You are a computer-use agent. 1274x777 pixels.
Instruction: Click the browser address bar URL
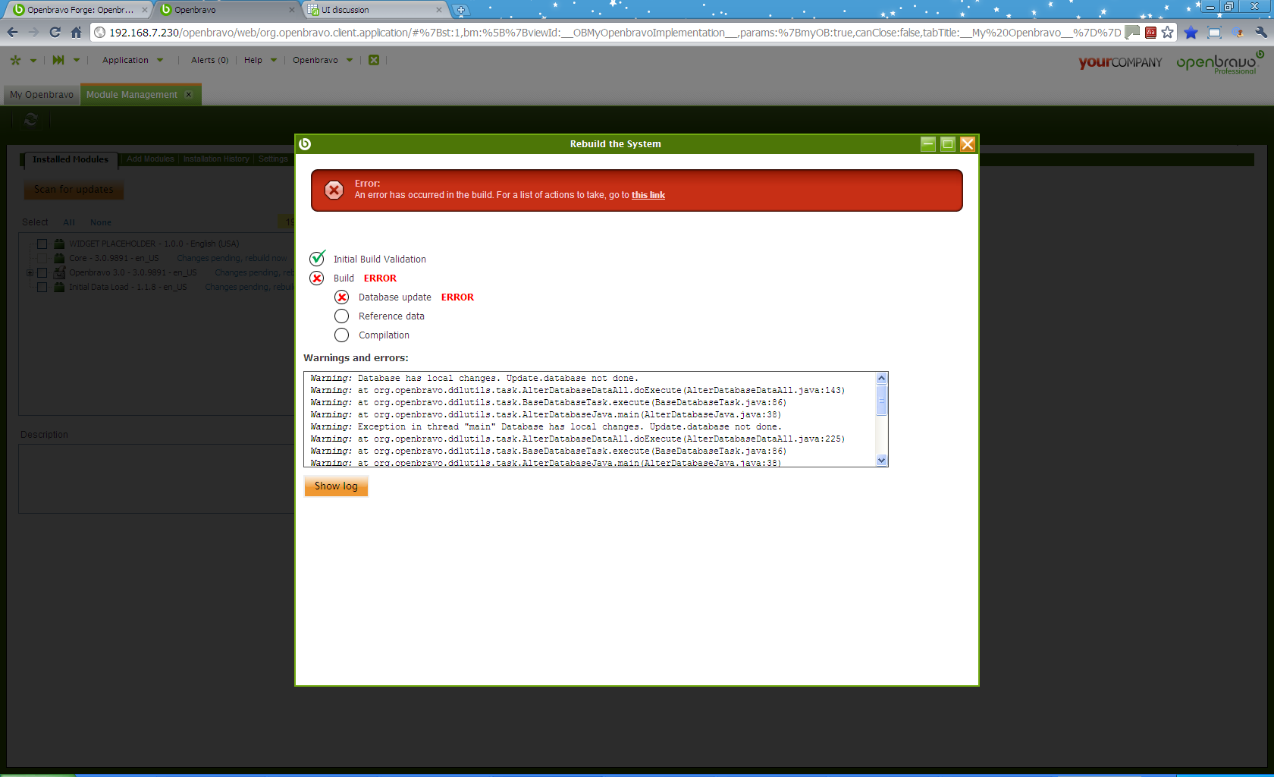[x=614, y=33]
